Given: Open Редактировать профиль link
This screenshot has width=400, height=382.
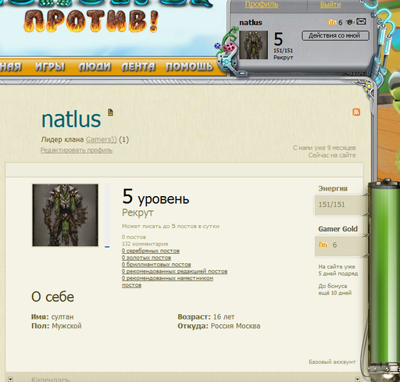Looking at the screenshot, I should [x=77, y=150].
